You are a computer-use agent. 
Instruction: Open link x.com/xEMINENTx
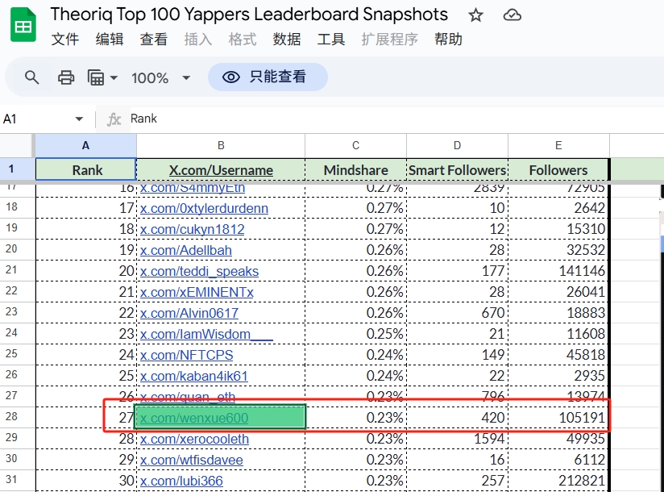197,293
